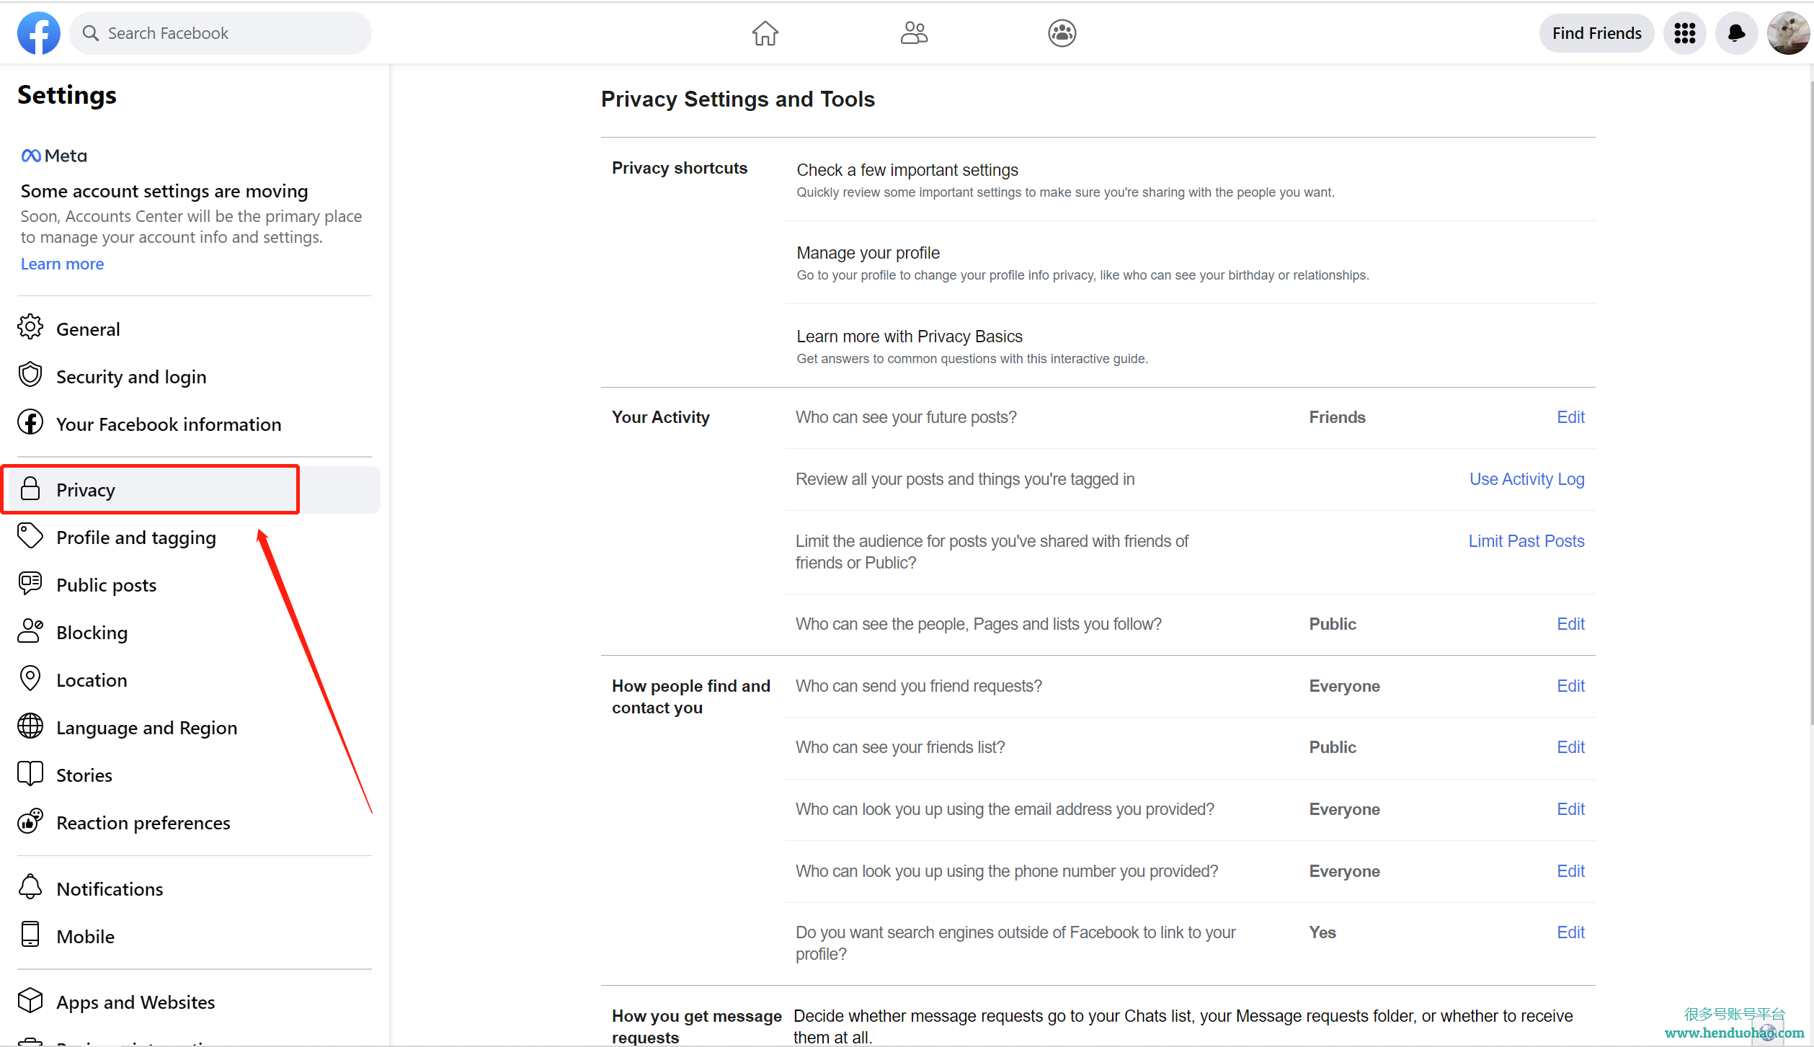Open the profile avatar account menu
This screenshot has height=1047, width=1814.
[1788, 33]
